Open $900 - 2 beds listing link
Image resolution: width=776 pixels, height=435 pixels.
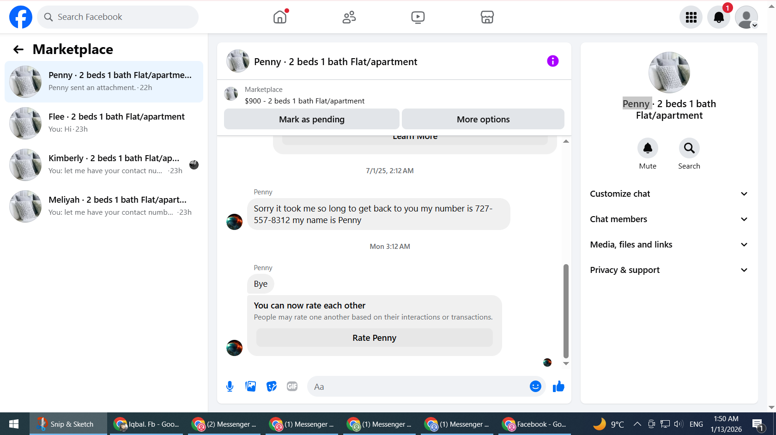304,101
